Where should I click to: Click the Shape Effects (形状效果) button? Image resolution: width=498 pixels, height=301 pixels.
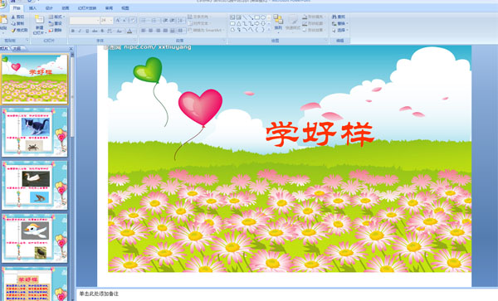point(313,30)
